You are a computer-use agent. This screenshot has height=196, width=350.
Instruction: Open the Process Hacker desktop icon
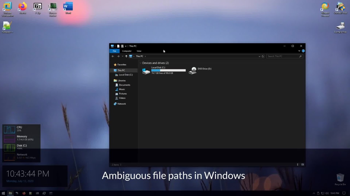click(53, 10)
